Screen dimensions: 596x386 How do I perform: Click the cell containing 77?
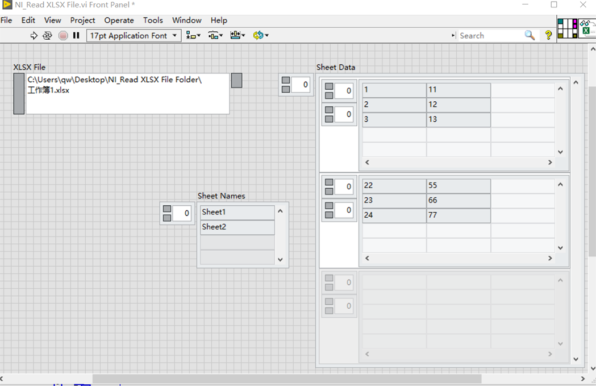click(x=459, y=215)
